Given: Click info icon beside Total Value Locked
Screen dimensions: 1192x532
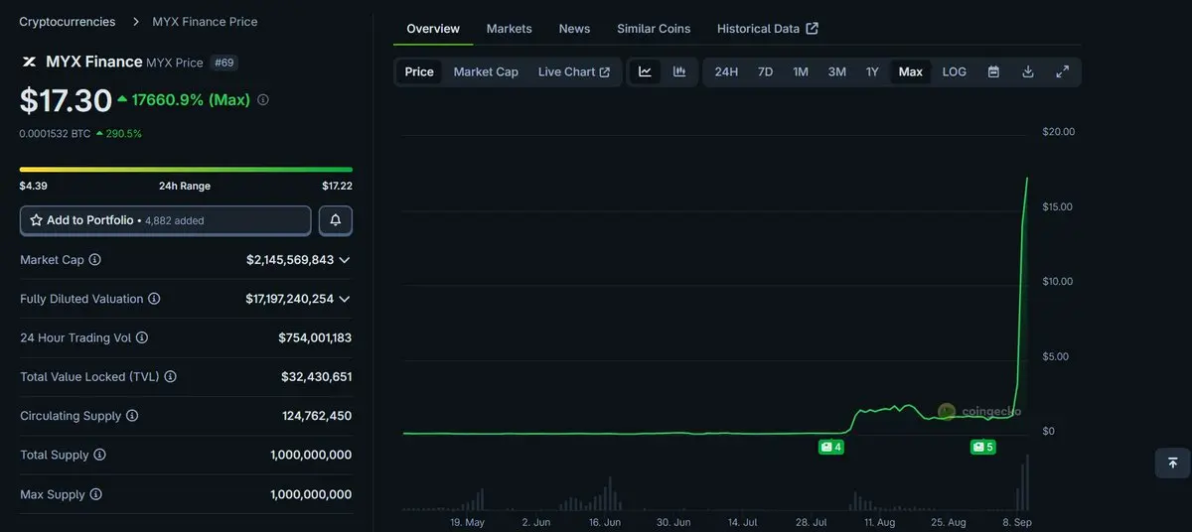Looking at the screenshot, I should coord(171,377).
